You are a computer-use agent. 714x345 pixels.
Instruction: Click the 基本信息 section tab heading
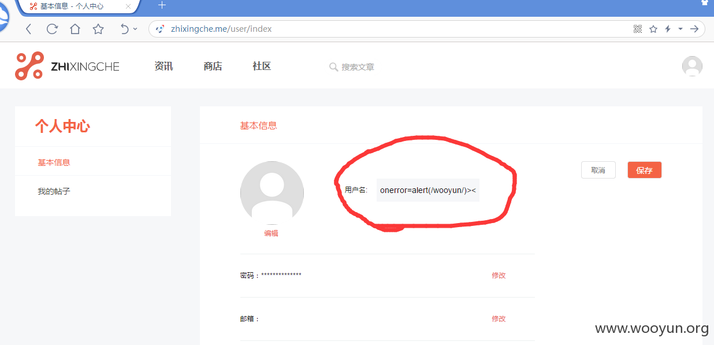click(258, 125)
